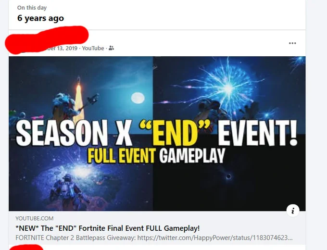Click the video title about Fortnite Final Event
The width and height of the screenshot is (327, 250).
click(x=107, y=228)
